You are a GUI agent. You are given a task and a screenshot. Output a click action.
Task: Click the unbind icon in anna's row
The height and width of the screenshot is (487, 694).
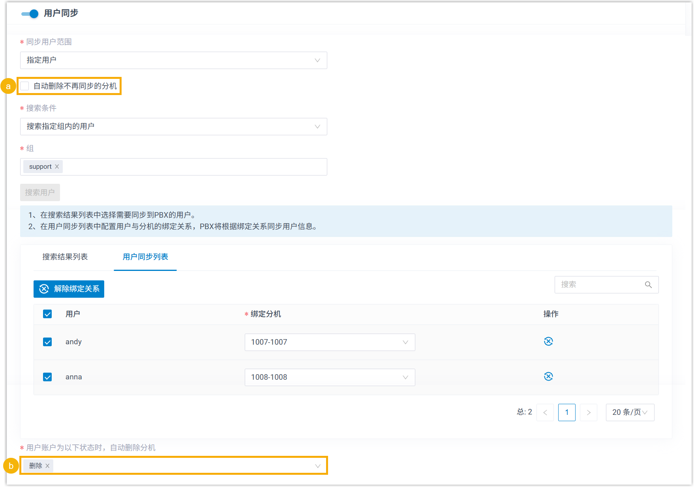[548, 377]
